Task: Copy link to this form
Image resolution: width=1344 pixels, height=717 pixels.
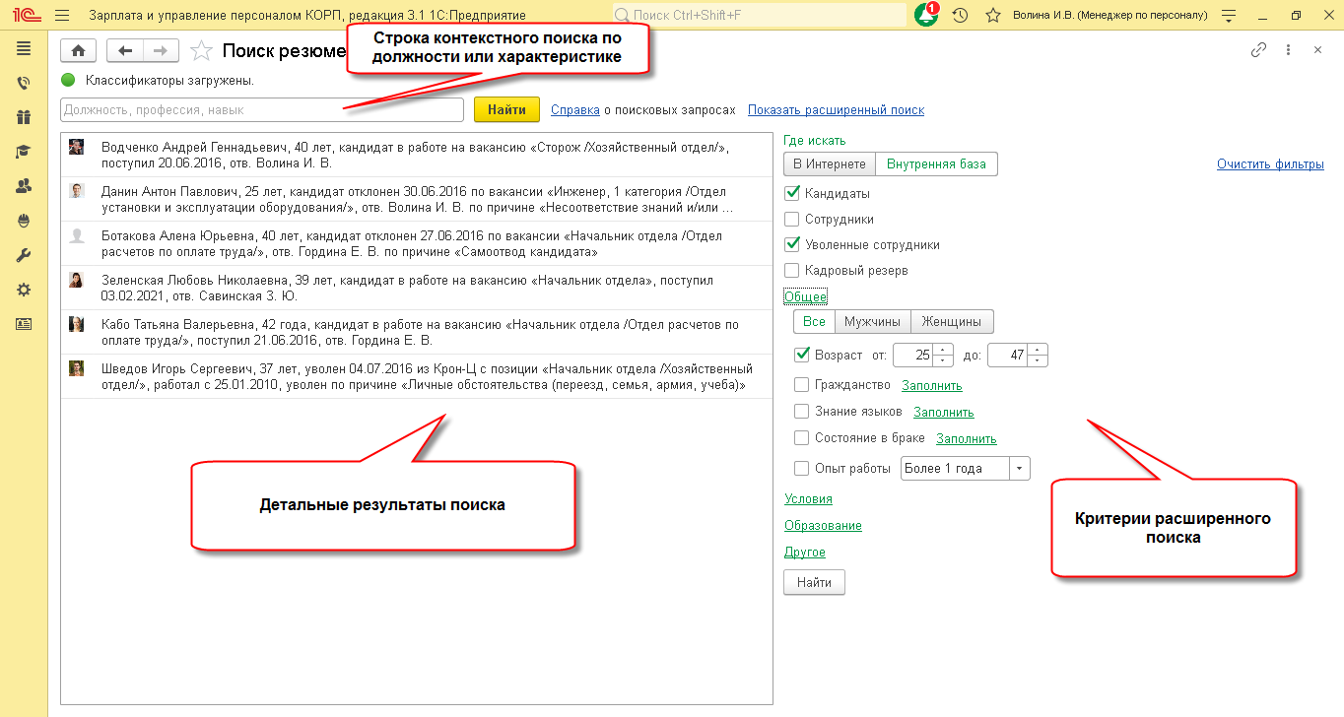Action: coord(1258,50)
